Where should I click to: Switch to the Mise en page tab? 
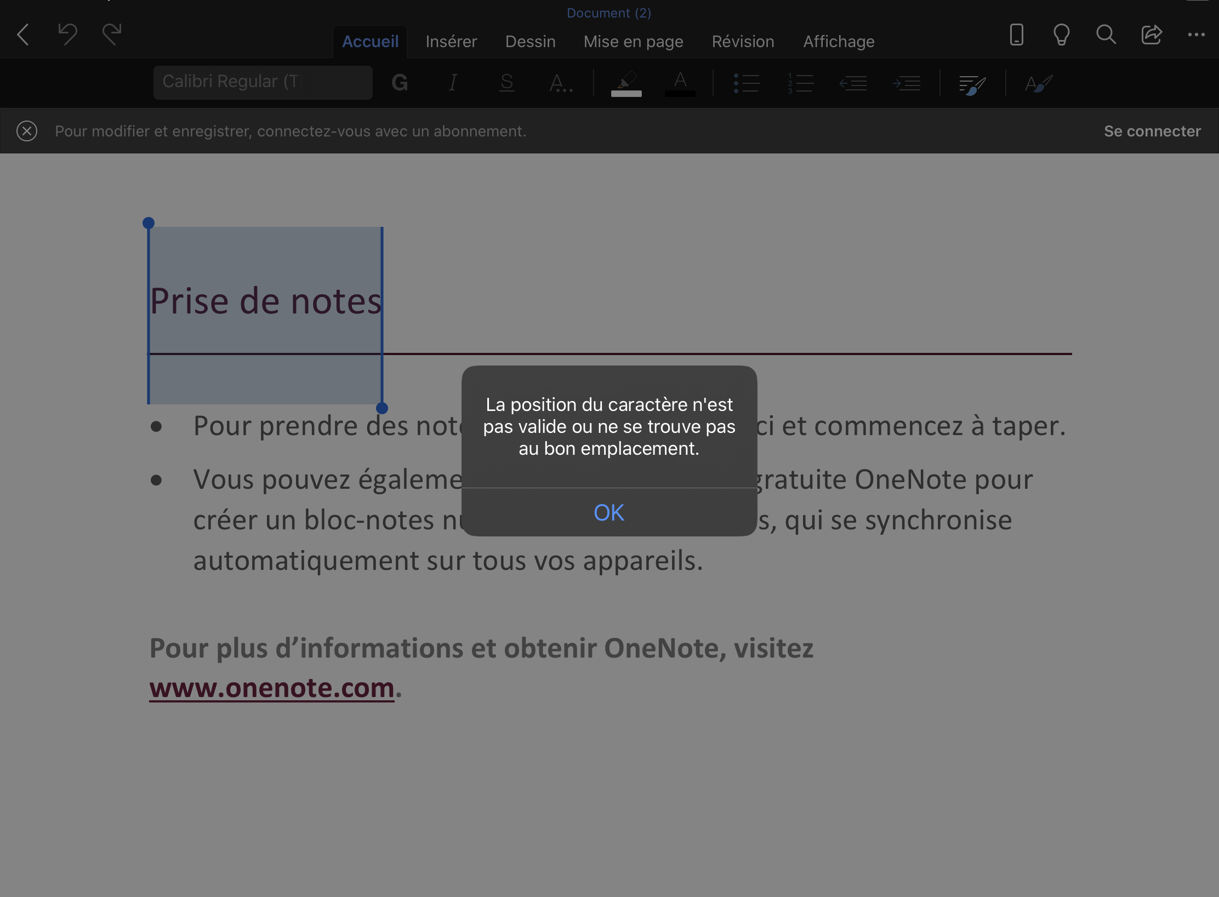pyautogui.click(x=633, y=42)
